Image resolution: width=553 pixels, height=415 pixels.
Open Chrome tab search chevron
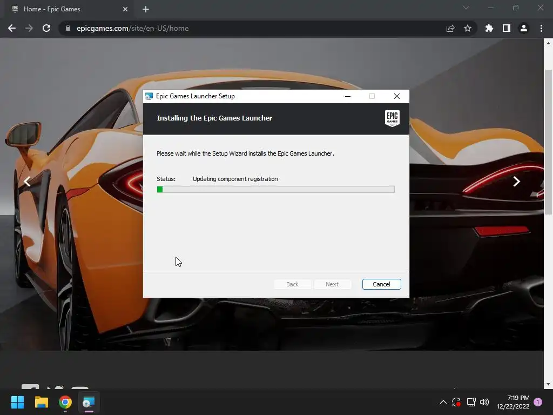click(466, 8)
